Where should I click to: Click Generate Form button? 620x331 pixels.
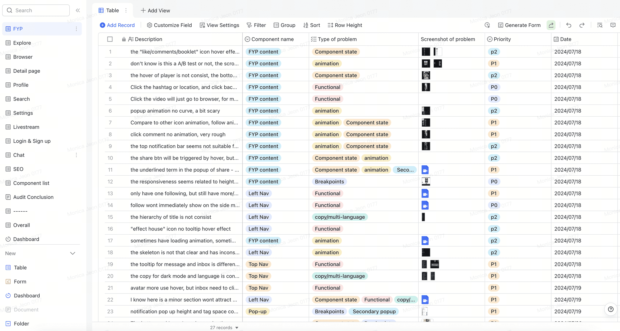coord(519,25)
